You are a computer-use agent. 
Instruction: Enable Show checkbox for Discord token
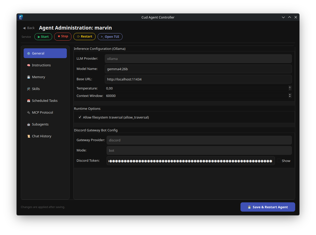click(279, 161)
